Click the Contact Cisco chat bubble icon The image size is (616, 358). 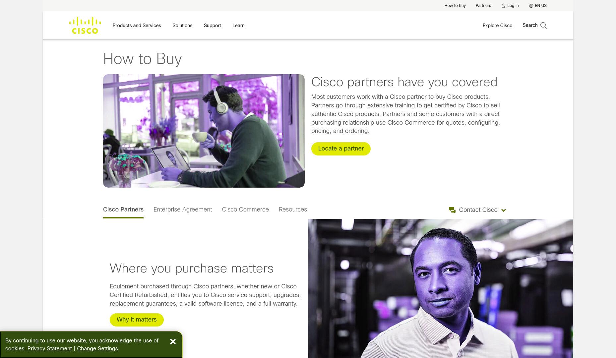pos(452,210)
